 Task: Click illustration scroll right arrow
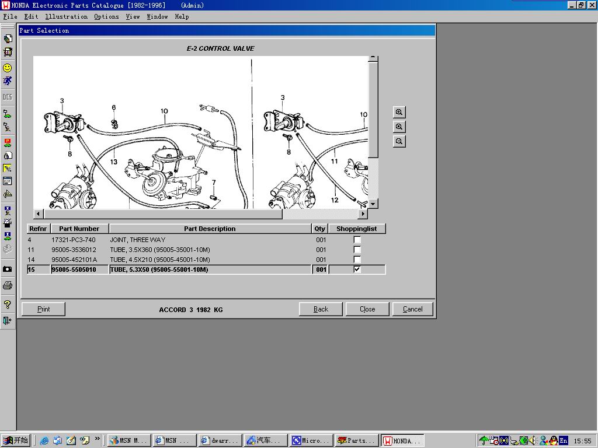pyautogui.click(x=363, y=214)
